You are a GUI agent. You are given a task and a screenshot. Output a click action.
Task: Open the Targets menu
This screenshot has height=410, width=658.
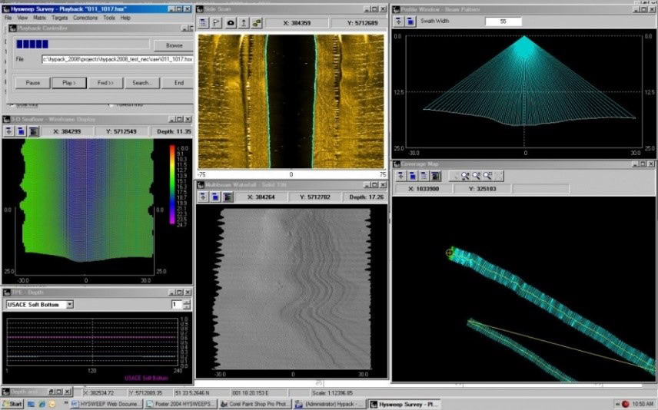click(x=60, y=18)
